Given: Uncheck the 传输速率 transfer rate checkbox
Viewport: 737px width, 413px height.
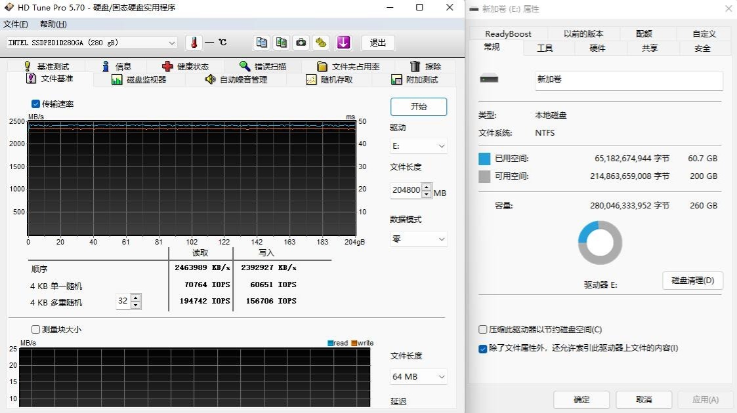Looking at the screenshot, I should point(35,104).
